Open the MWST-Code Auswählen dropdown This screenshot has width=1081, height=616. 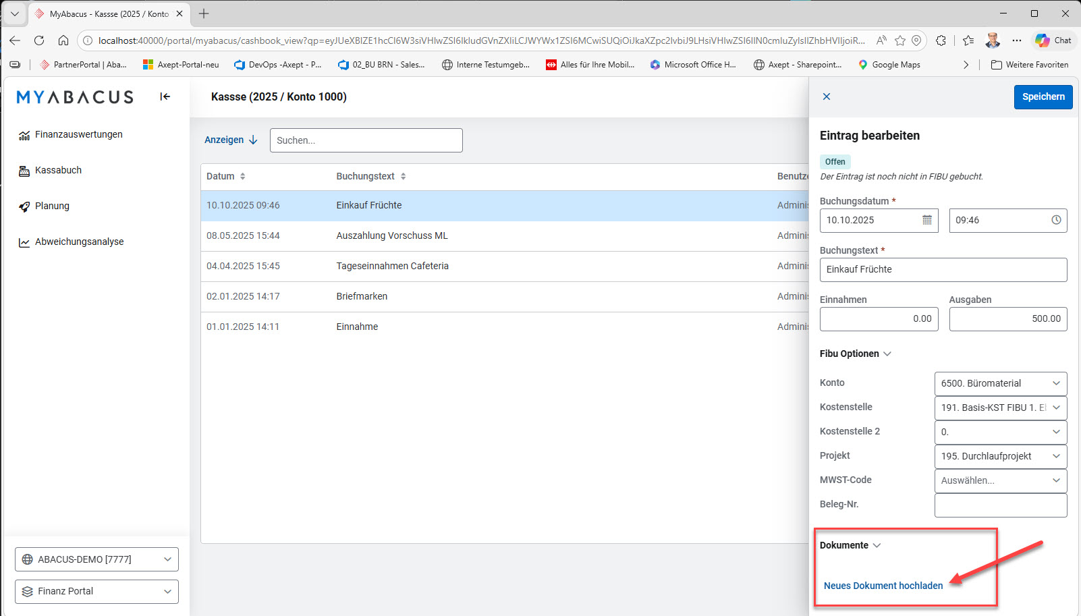(x=1001, y=480)
